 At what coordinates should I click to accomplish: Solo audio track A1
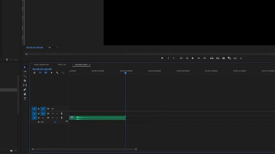pyautogui.click(x=57, y=114)
